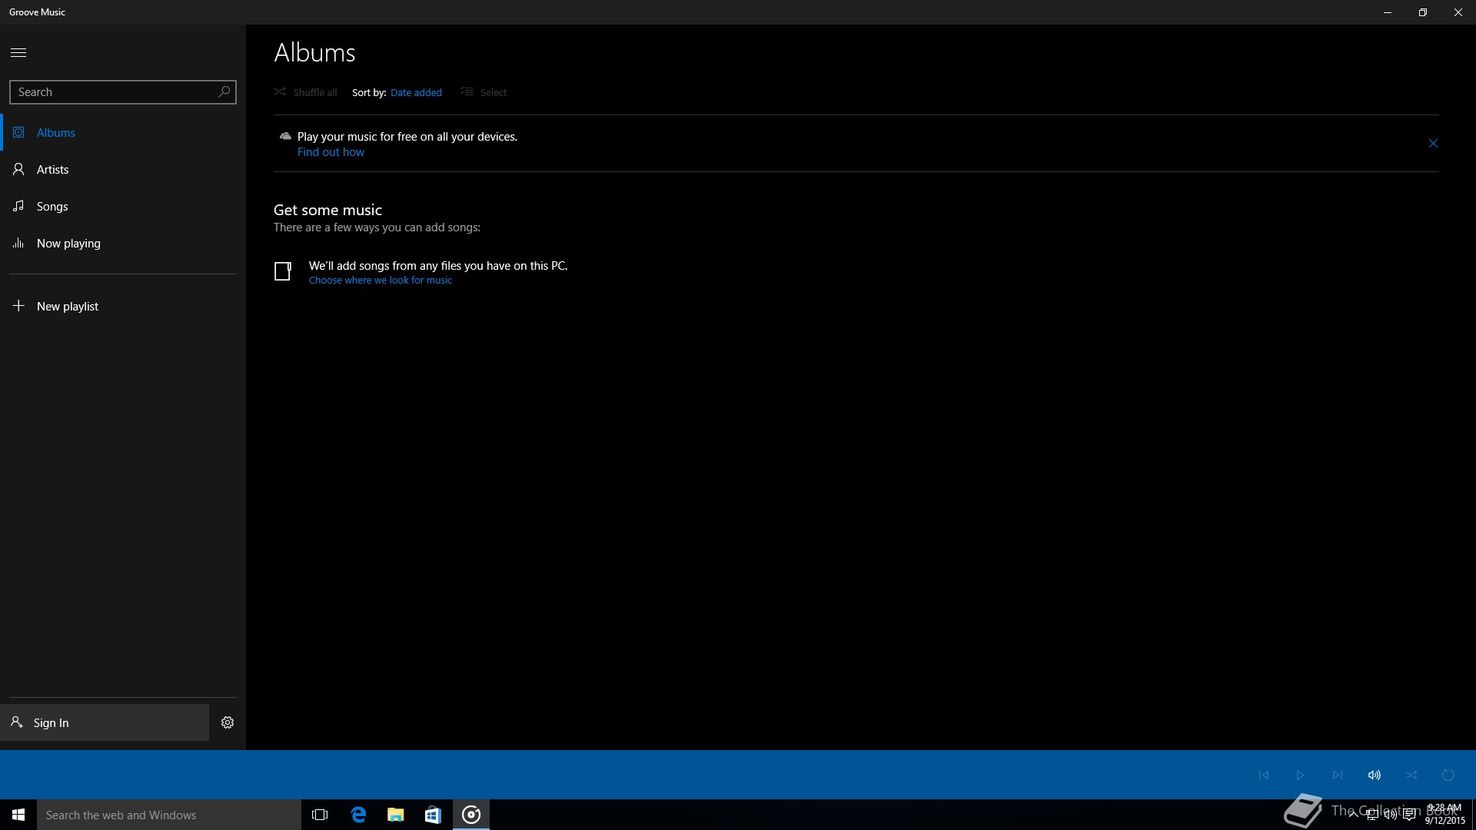Viewport: 1476px width, 830px height.
Task: Click the Sign In button
Action: 105,722
